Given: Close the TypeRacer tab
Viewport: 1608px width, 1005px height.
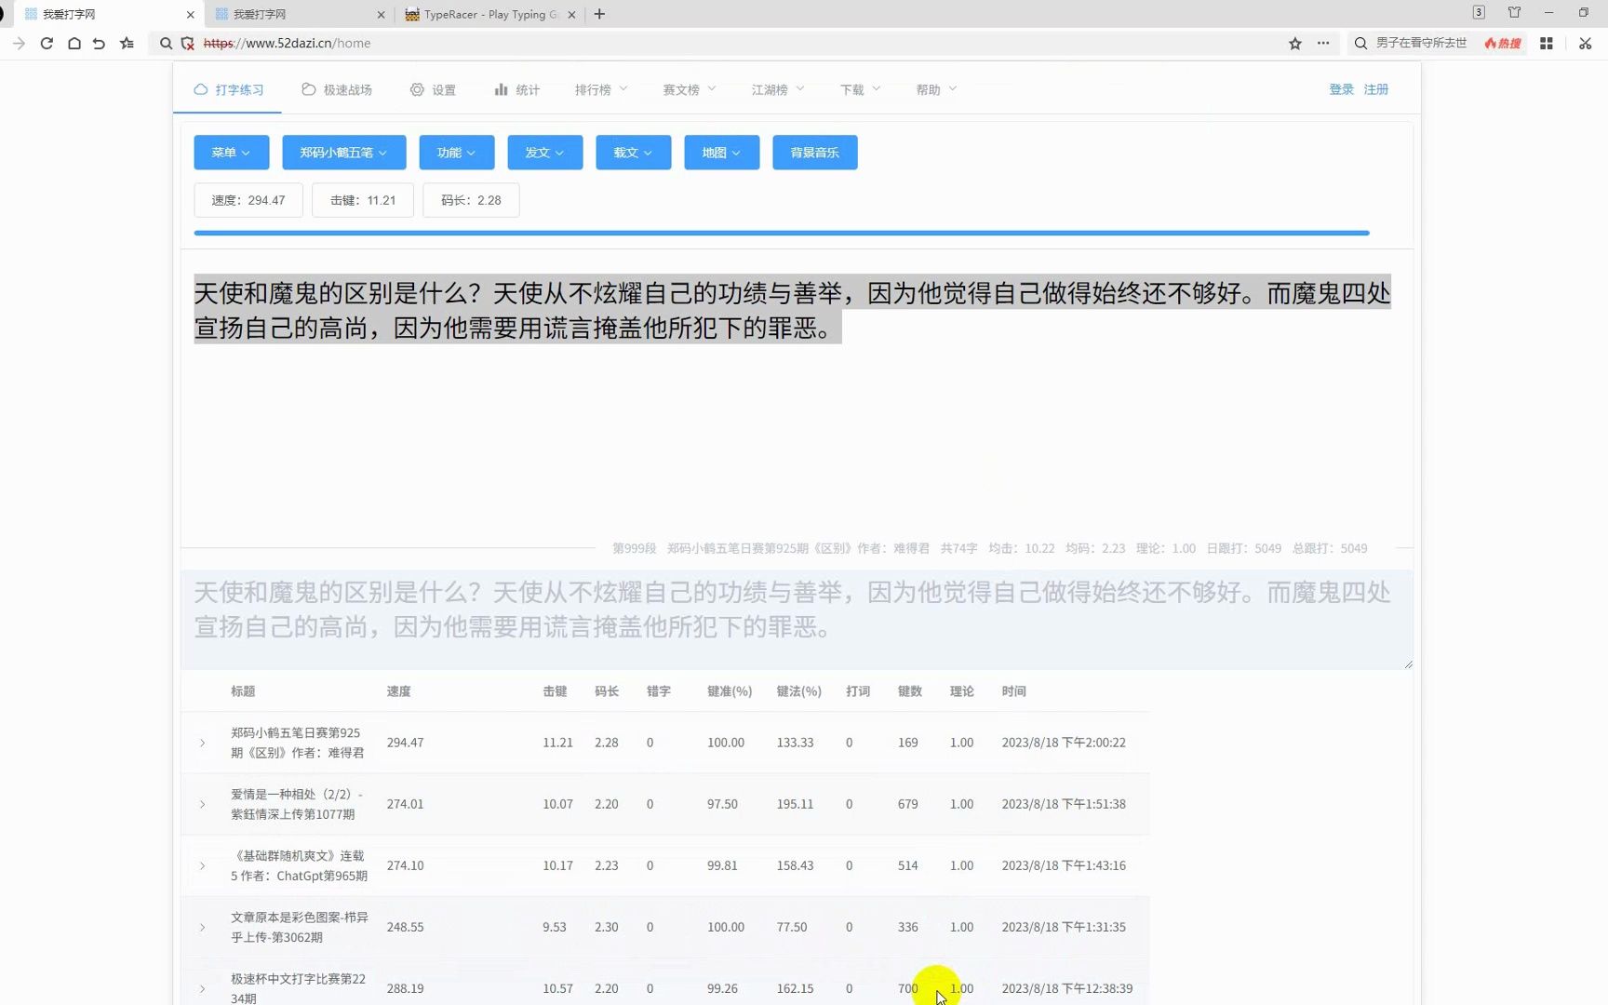Looking at the screenshot, I should click(x=571, y=15).
